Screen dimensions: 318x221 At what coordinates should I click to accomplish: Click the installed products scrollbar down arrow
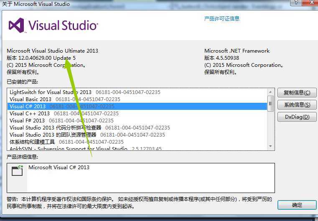tap(270, 146)
